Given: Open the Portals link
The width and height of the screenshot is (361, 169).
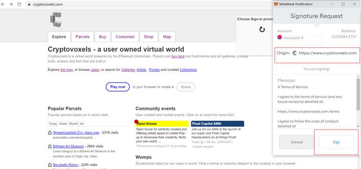Looking at the screenshot, I should coord(154,70).
